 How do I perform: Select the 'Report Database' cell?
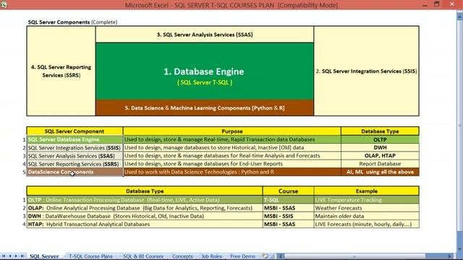click(380, 164)
